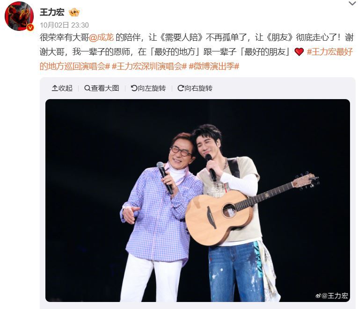This screenshot has height=309, width=358.
Task: Open hashtag #王力宏最好的地方巡回演唱会#
Action: (x=197, y=59)
